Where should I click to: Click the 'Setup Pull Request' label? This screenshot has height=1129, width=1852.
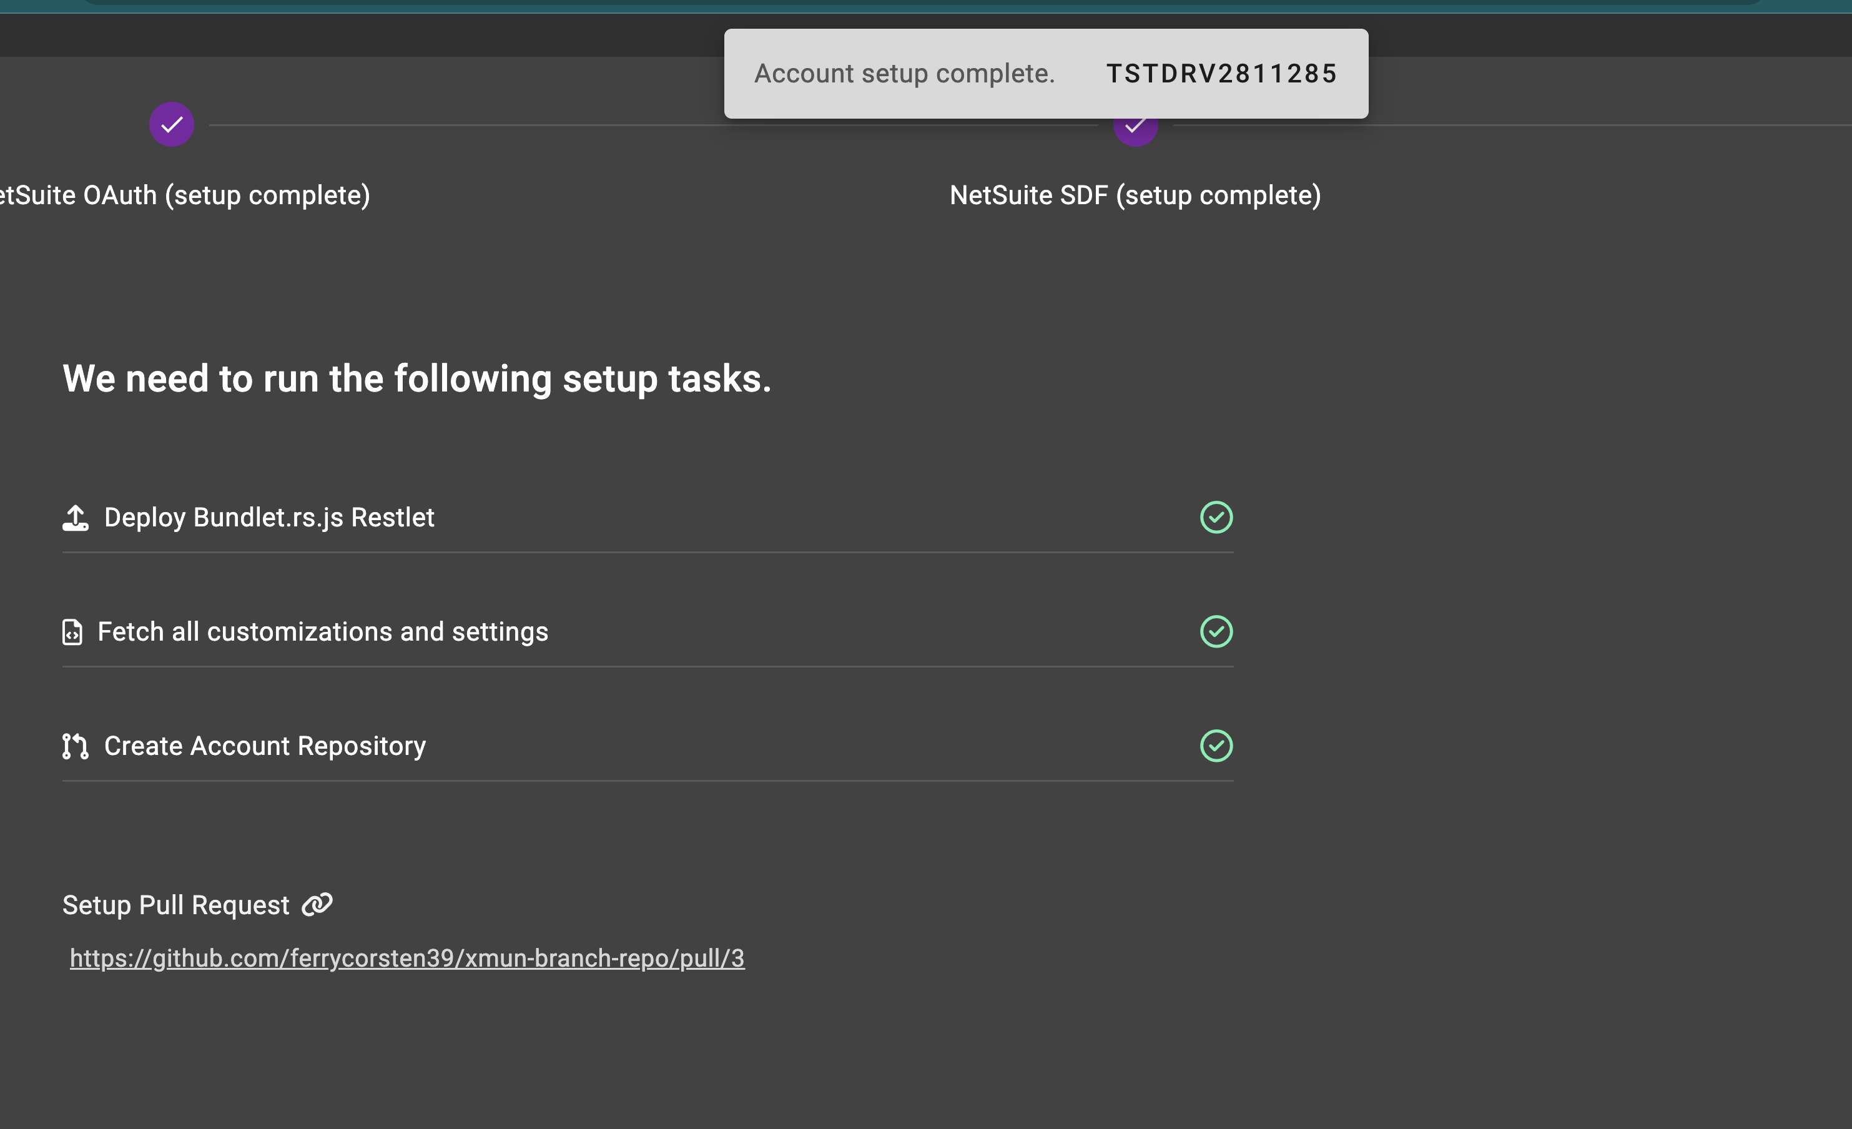pyautogui.click(x=176, y=905)
